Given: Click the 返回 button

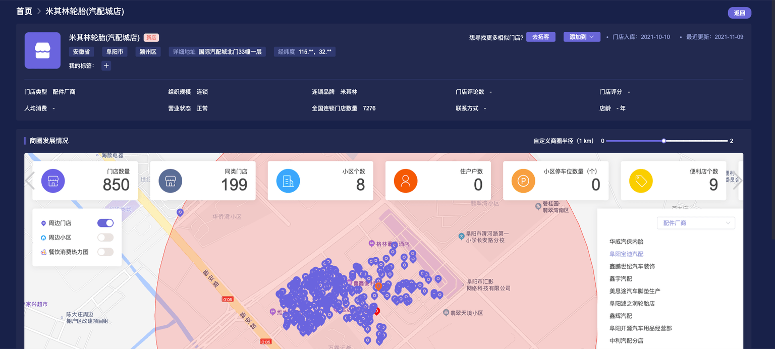Looking at the screenshot, I should pos(740,13).
